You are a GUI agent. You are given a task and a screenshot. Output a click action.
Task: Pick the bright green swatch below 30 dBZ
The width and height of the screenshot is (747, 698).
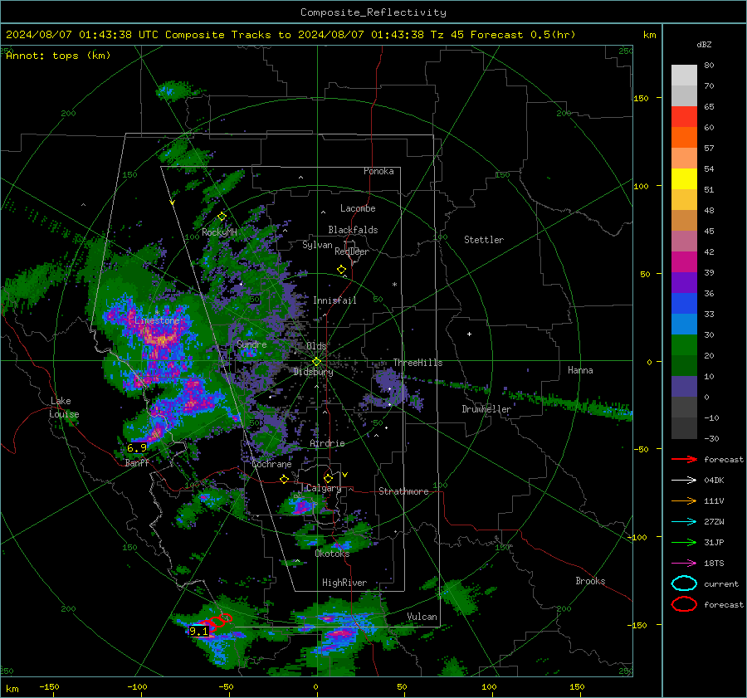(x=684, y=345)
